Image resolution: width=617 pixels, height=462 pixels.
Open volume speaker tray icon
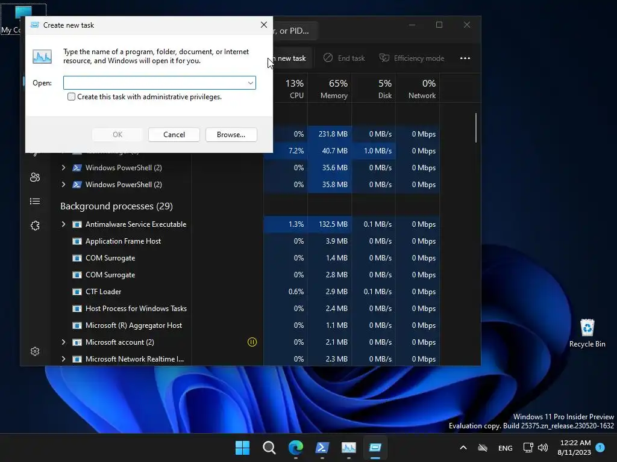point(543,448)
